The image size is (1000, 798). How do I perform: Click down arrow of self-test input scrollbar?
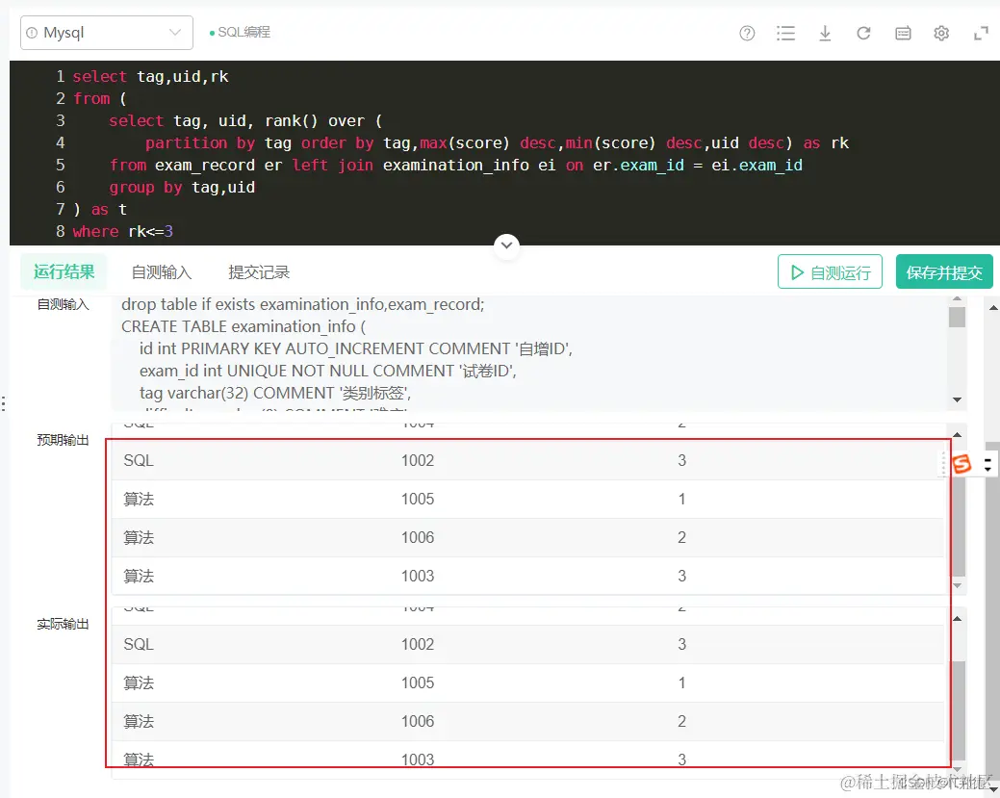[x=957, y=399]
